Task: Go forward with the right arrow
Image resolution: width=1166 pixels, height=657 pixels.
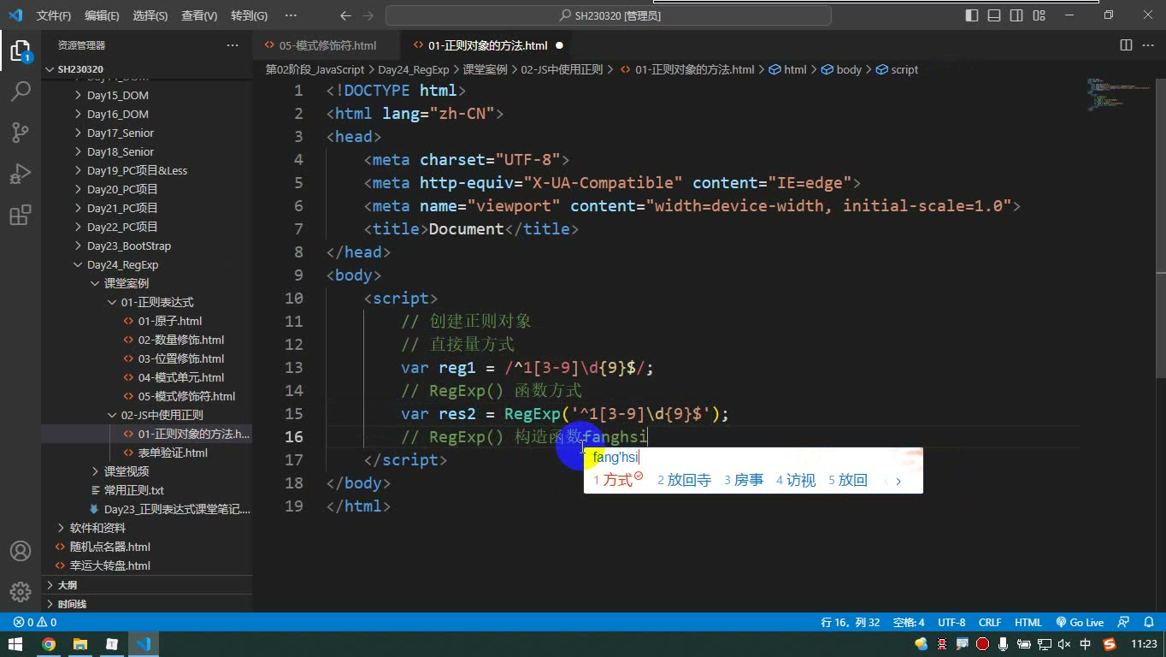Action: click(368, 15)
